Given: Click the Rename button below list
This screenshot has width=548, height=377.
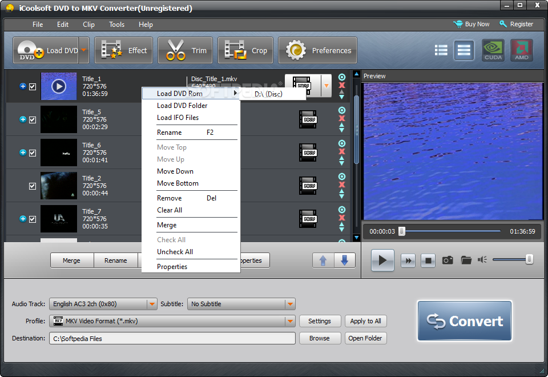Looking at the screenshot, I should [x=116, y=260].
